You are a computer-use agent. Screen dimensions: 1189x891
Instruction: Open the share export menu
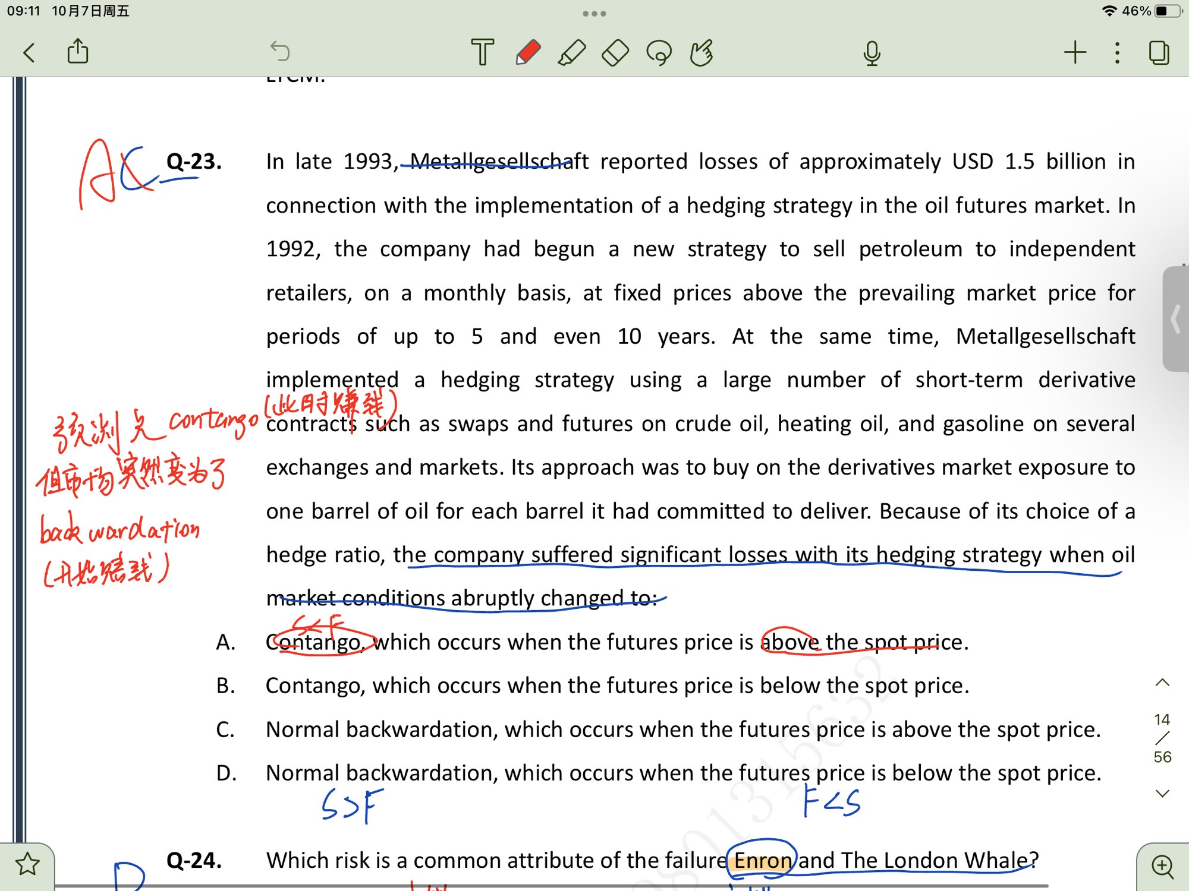[78, 51]
